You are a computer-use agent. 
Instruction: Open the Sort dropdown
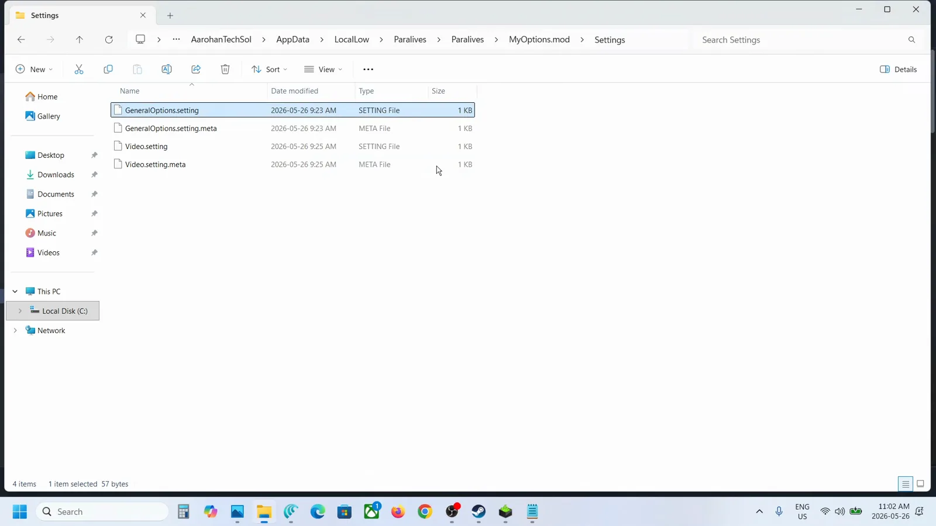(x=269, y=69)
